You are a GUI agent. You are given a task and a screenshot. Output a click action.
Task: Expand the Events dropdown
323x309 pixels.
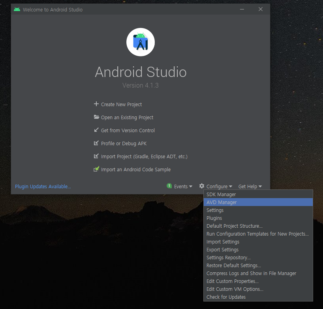pos(183,187)
